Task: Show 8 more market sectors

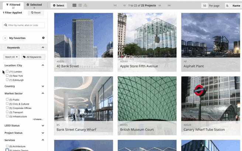Action: [x=38, y=119]
